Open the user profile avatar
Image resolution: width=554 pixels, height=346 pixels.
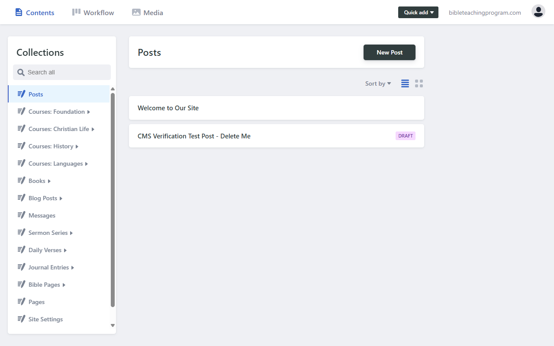[x=538, y=11]
